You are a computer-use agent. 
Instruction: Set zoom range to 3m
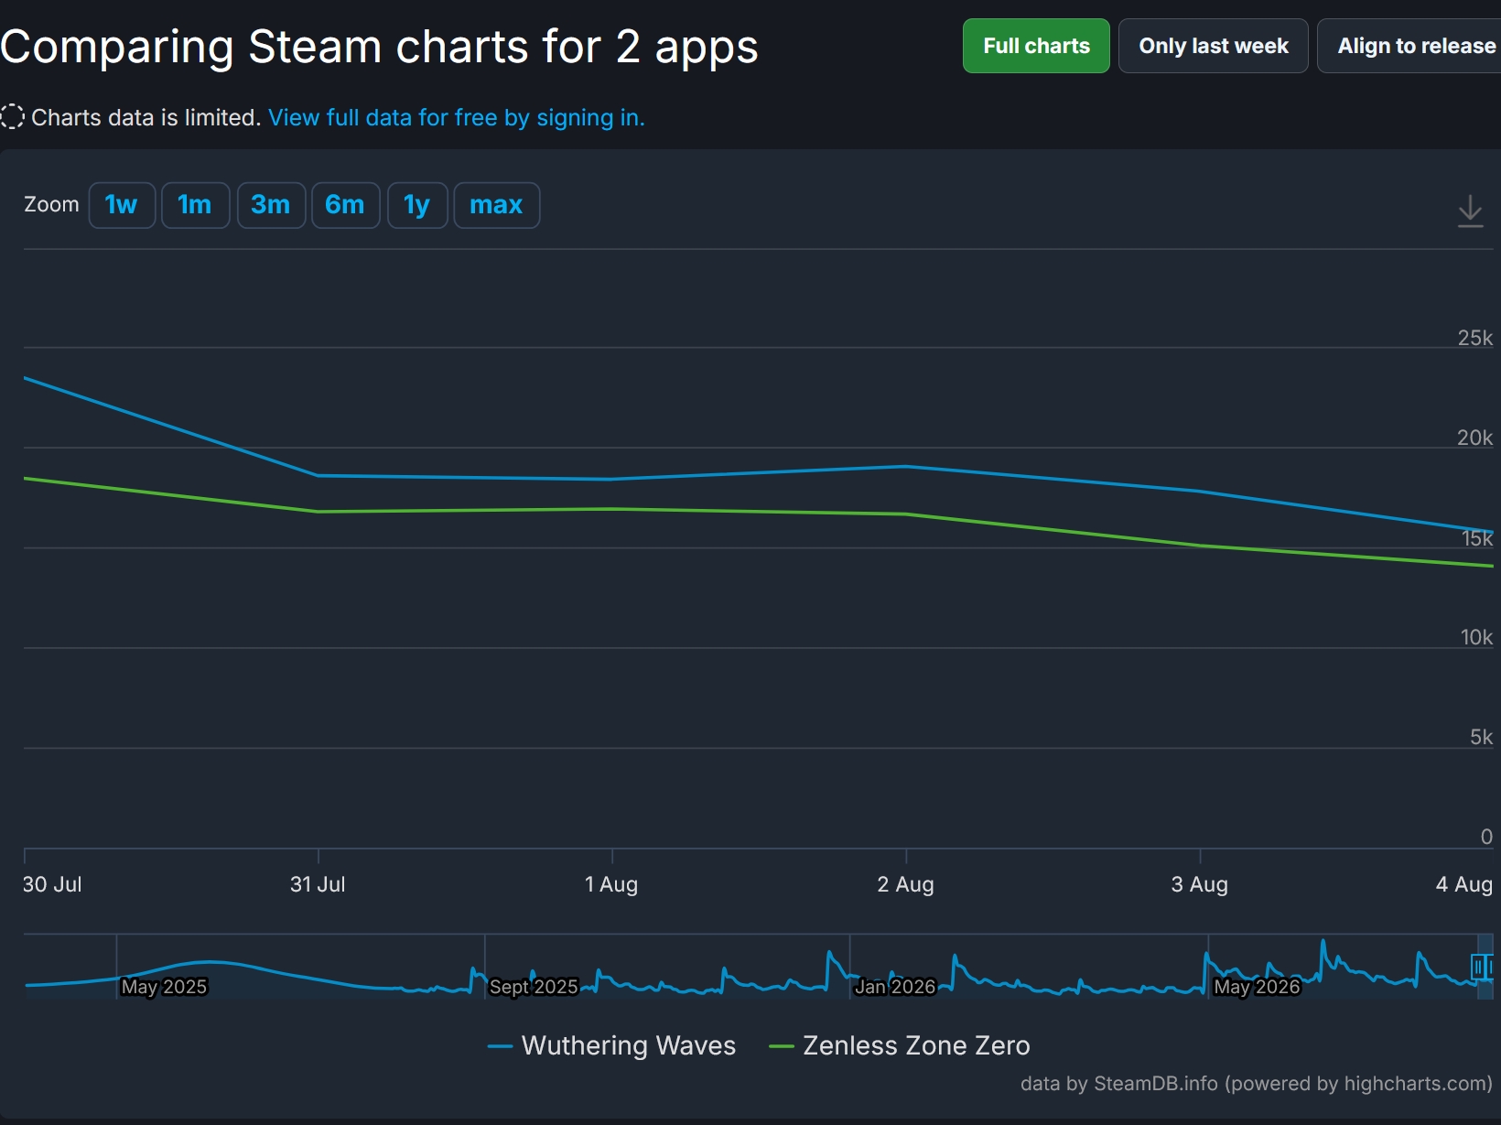(271, 205)
